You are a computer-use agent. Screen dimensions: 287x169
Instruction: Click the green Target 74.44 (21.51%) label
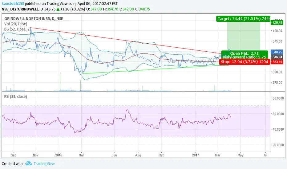click(244, 19)
